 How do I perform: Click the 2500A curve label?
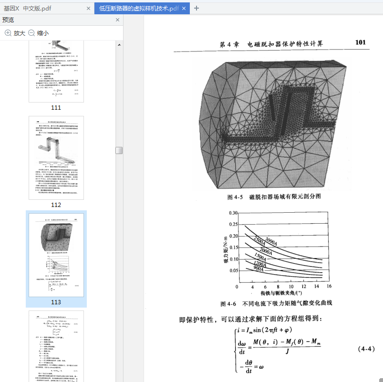point(259,241)
